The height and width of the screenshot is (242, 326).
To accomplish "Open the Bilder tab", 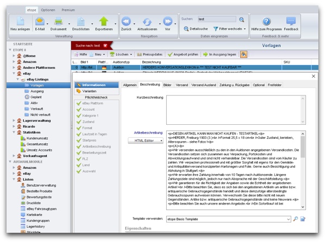I will (x=167, y=85).
